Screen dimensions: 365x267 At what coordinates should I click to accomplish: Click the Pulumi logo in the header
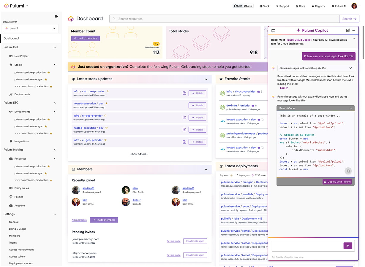click(14, 6)
